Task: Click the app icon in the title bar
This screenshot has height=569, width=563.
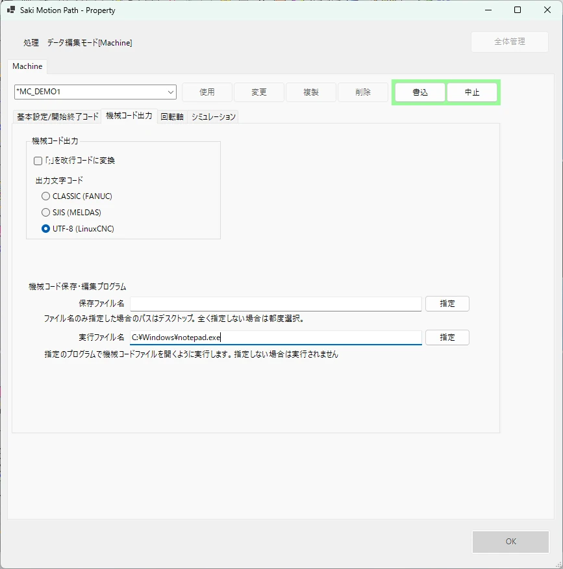Action: click(x=11, y=10)
